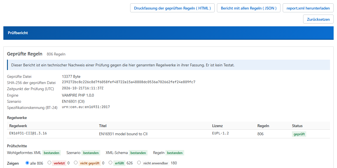Click 'bestanden' badge next to Wohlgeformtes XML
337x168 pixels.
pyautogui.click(x=52, y=153)
